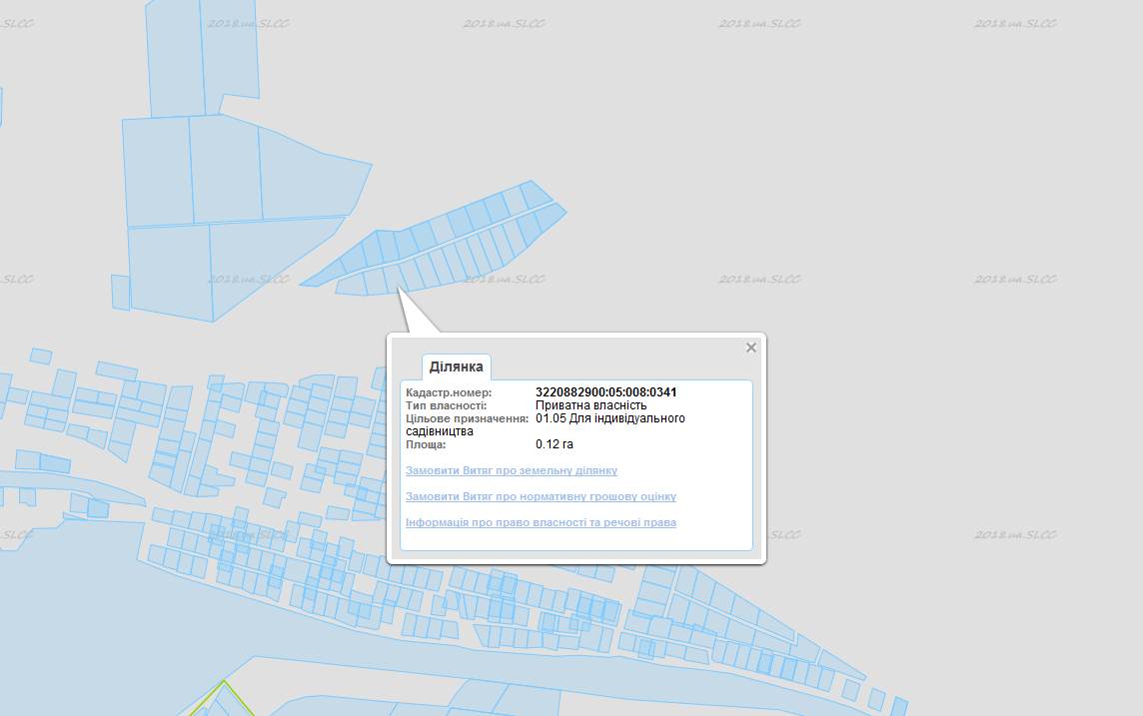Select the small isolated parcel left of the large block
This screenshot has width=1143, height=716.
click(120, 292)
